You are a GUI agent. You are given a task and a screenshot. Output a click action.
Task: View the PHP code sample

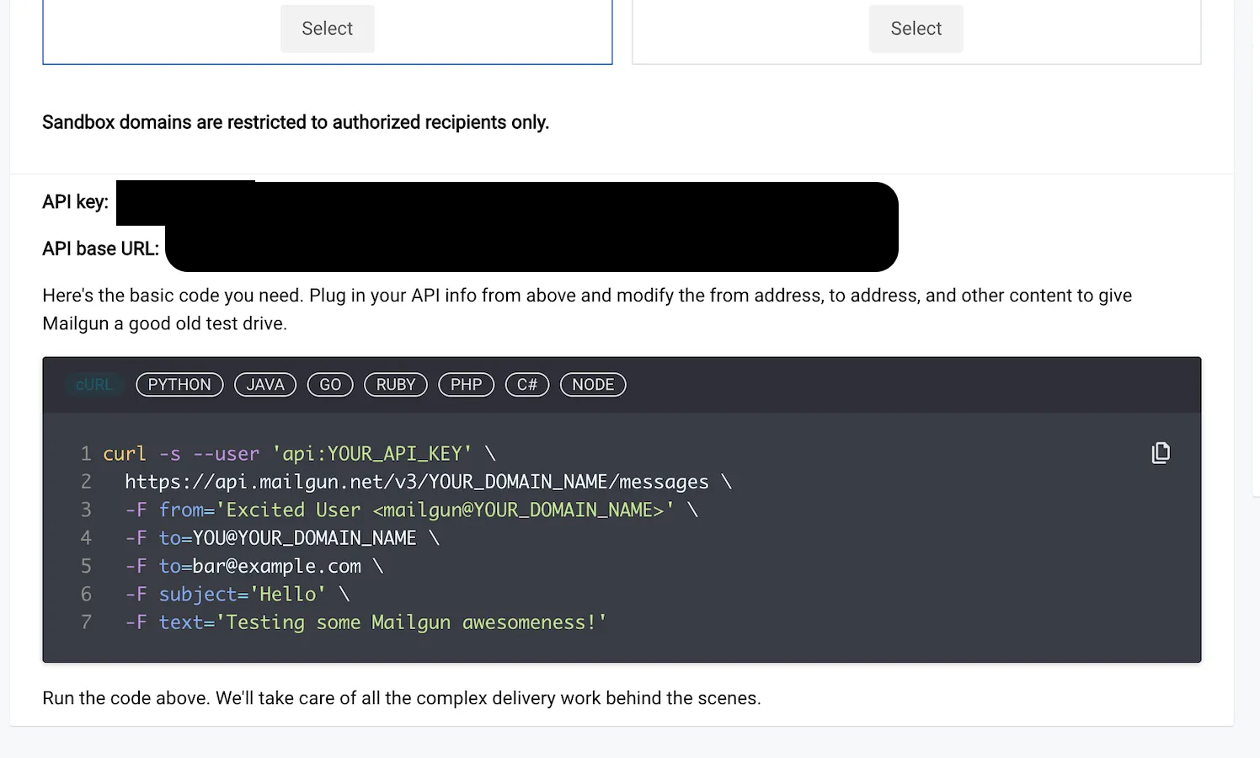pos(466,385)
